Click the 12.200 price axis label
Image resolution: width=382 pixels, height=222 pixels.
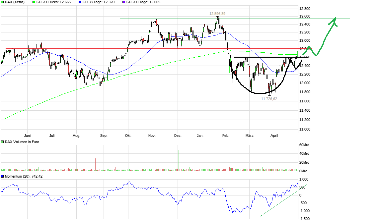[x=305, y=75]
